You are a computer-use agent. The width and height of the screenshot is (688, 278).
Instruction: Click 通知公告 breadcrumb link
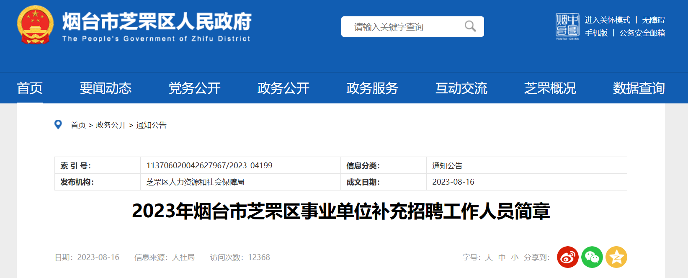tap(151, 125)
